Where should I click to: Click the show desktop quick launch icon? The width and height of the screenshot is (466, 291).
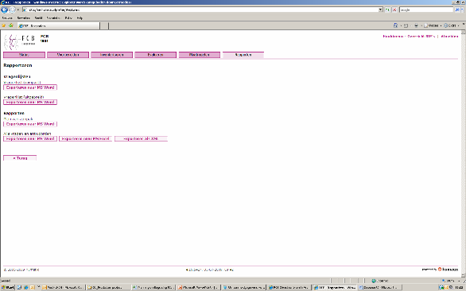tap(19, 288)
